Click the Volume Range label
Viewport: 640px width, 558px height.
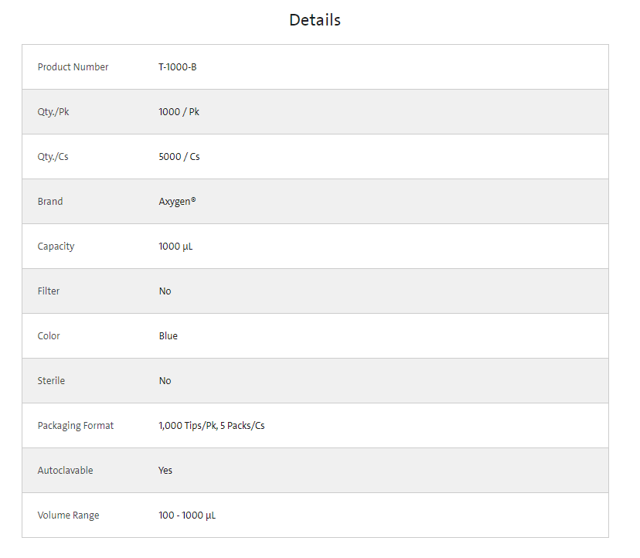click(x=68, y=515)
